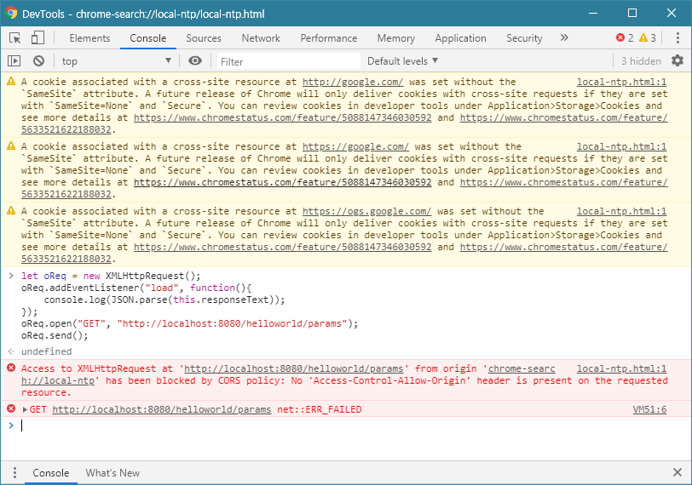The width and height of the screenshot is (692, 485).
Task: Toggle the device toolbar icon
Action: (x=37, y=38)
